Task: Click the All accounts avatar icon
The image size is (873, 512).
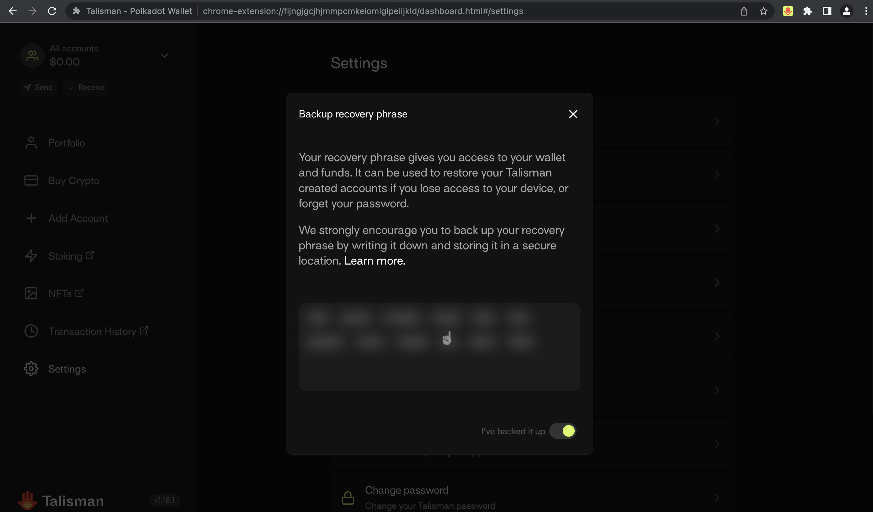Action: click(32, 55)
